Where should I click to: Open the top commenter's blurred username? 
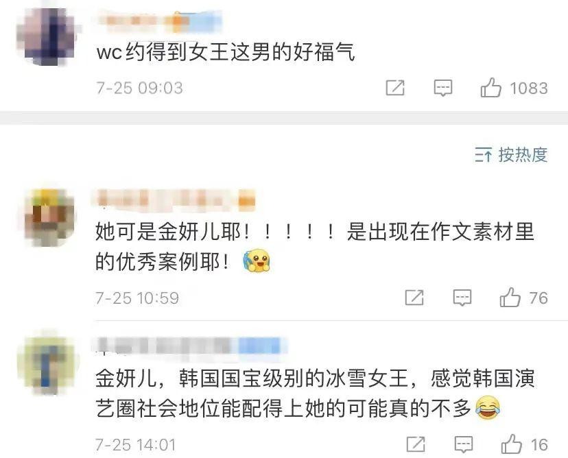[160, 21]
